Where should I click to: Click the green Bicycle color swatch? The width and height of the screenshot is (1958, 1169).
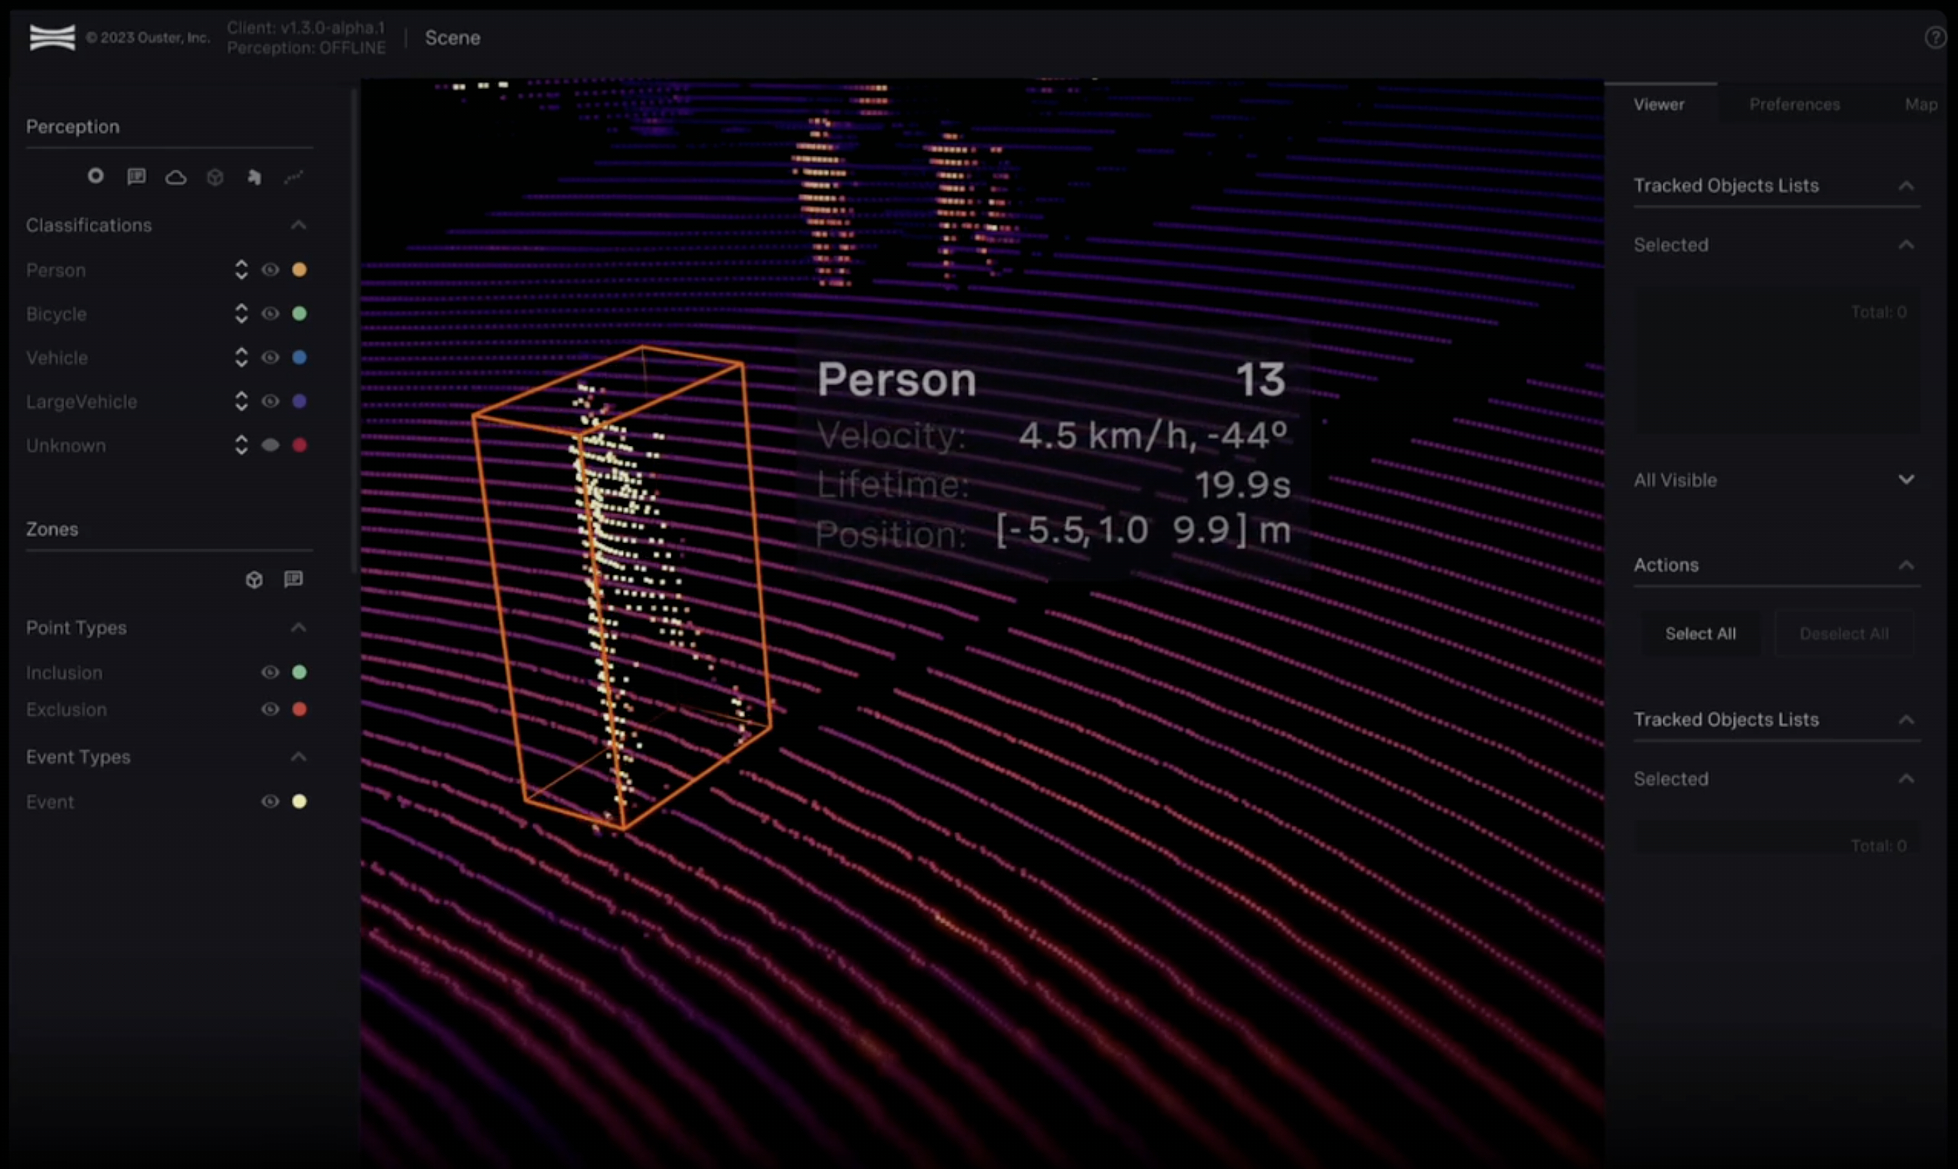click(299, 313)
